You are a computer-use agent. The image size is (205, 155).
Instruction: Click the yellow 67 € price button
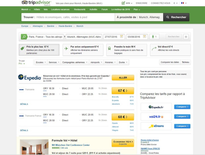[x=123, y=91]
